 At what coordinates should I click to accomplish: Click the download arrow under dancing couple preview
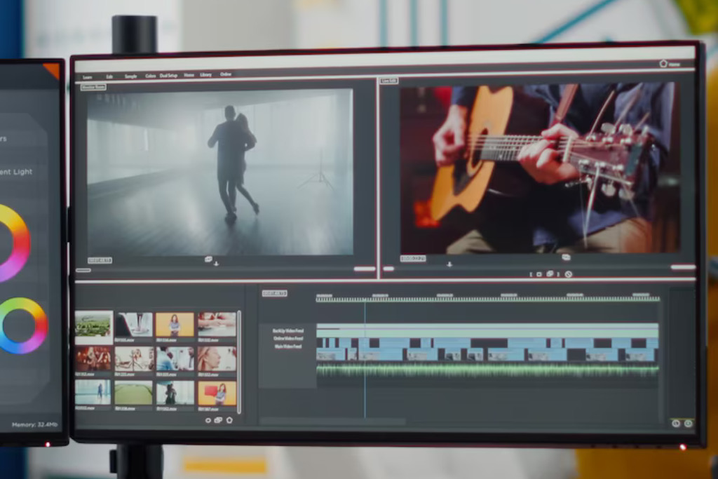coord(216,264)
